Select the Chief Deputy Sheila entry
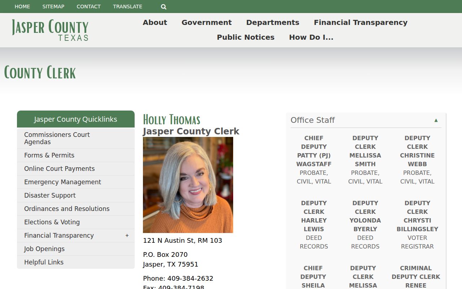This screenshot has width=462, height=289. point(313,277)
